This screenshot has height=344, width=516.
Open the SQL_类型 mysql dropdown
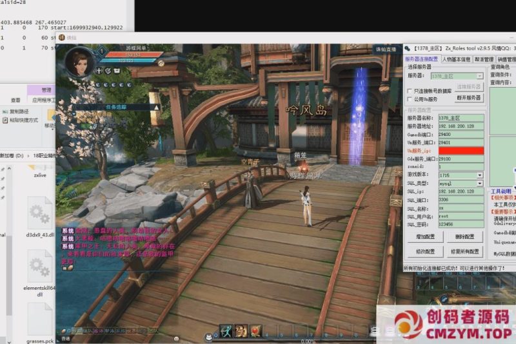coord(480,184)
